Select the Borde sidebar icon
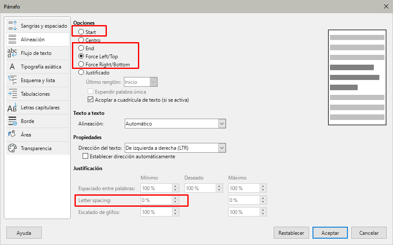393x245 pixels. point(12,121)
